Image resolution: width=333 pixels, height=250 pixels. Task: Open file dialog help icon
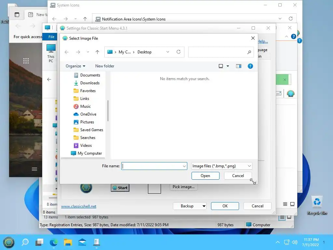pos(250,66)
